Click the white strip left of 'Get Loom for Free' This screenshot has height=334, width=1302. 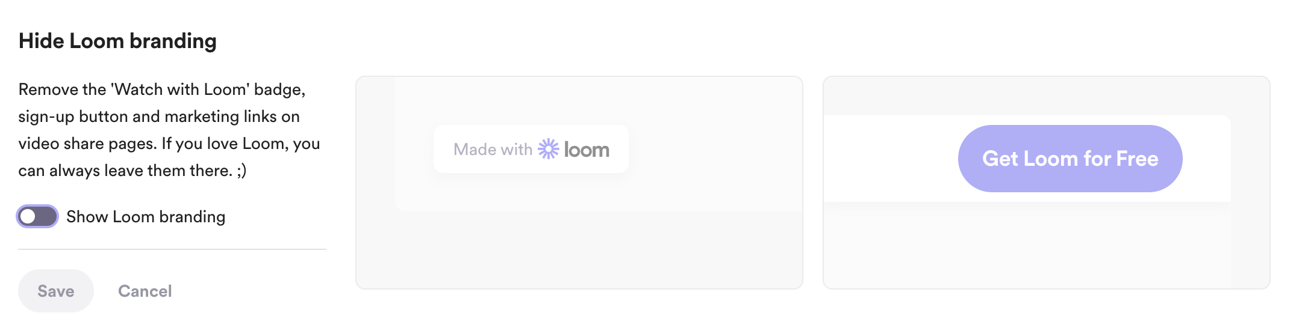[x=885, y=159]
